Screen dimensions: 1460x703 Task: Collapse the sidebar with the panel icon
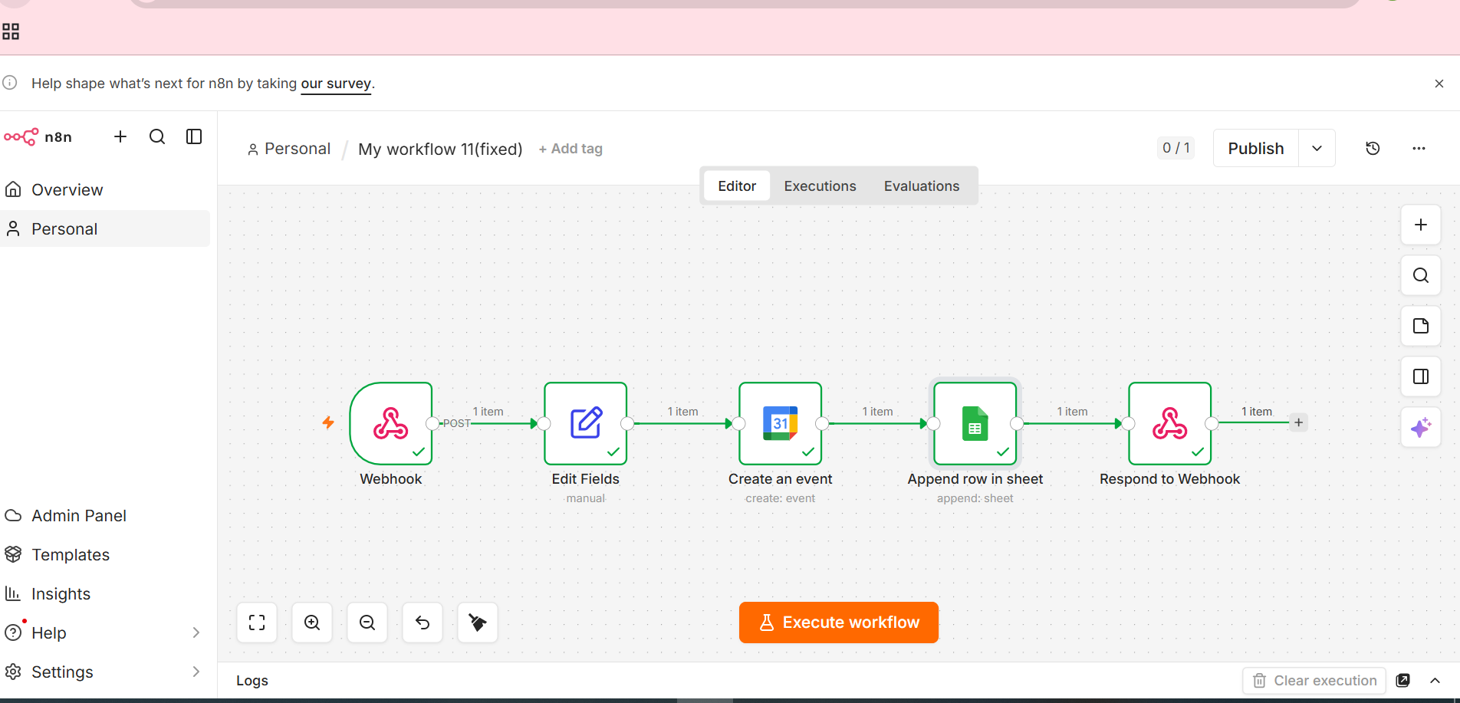click(x=194, y=136)
